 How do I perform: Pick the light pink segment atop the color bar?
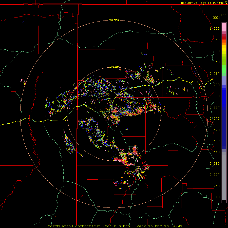tap(224, 27)
